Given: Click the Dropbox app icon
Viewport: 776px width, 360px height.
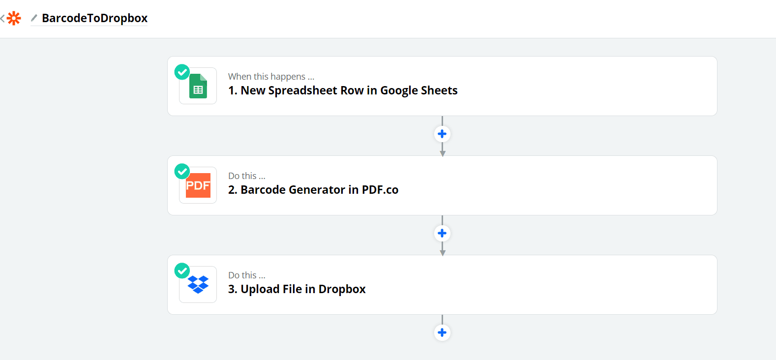Looking at the screenshot, I should (198, 284).
